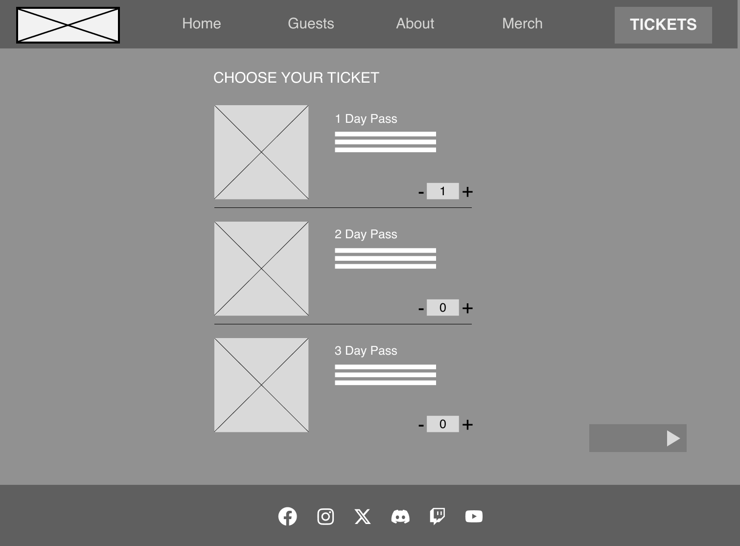Click the 1 Day Pass quantity field
This screenshot has height=546, width=740.
tap(442, 191)
